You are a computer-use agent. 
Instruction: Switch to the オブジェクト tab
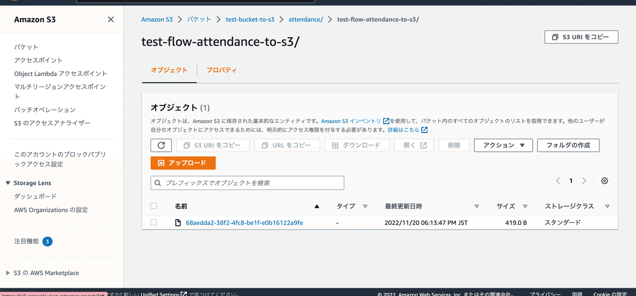(169, 70)
